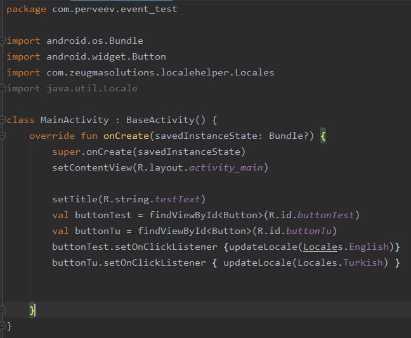This screenshot has height=338, width=411.
Task: Click the setTitle call
Action: point(129,199)
